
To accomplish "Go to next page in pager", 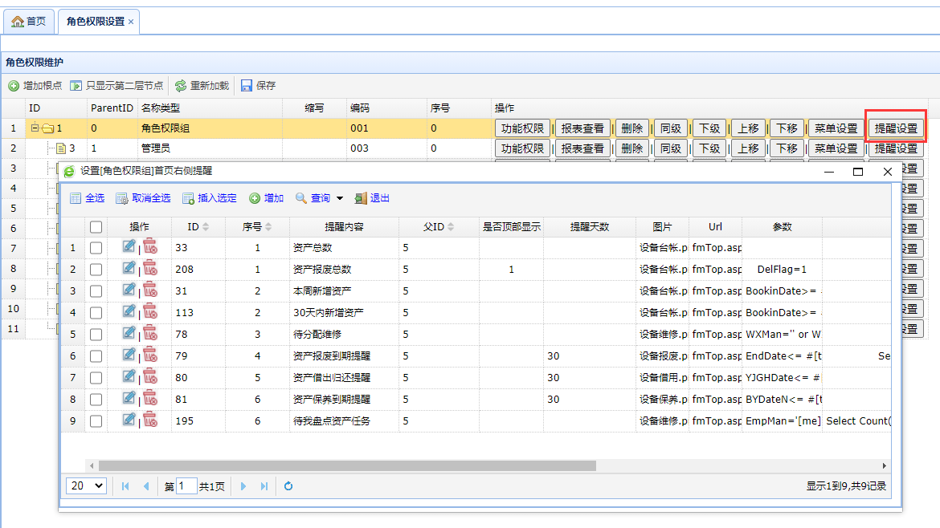I will [243, 486].
